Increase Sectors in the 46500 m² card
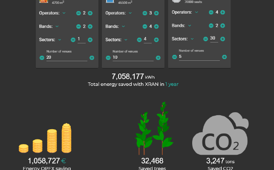The height and width of the screenshot is (170, 274). coord(156,40)
